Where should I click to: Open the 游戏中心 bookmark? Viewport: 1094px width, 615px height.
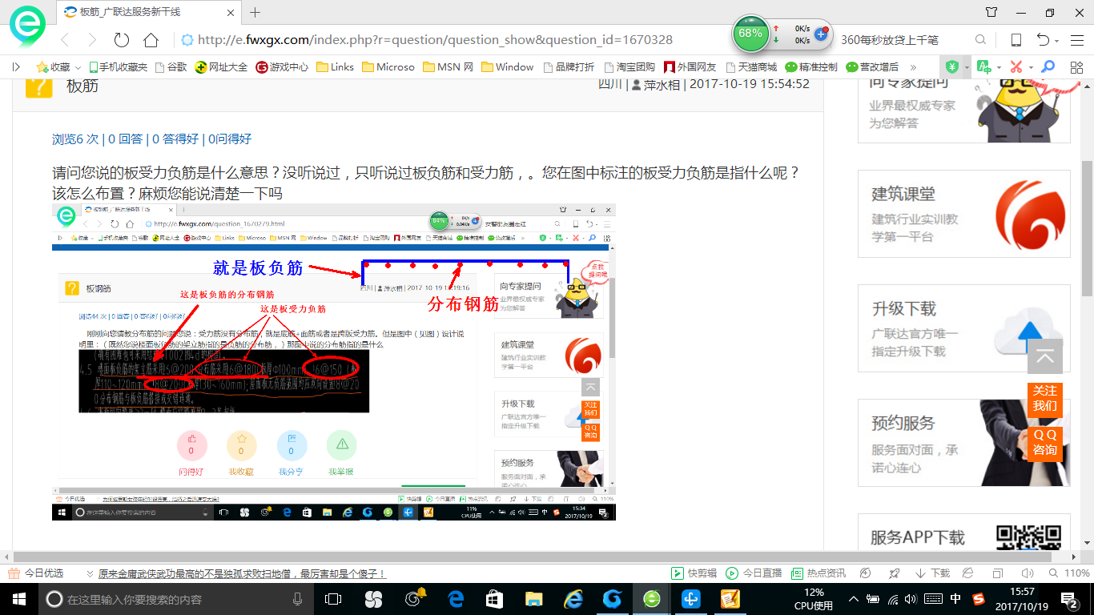coord(282,67)
